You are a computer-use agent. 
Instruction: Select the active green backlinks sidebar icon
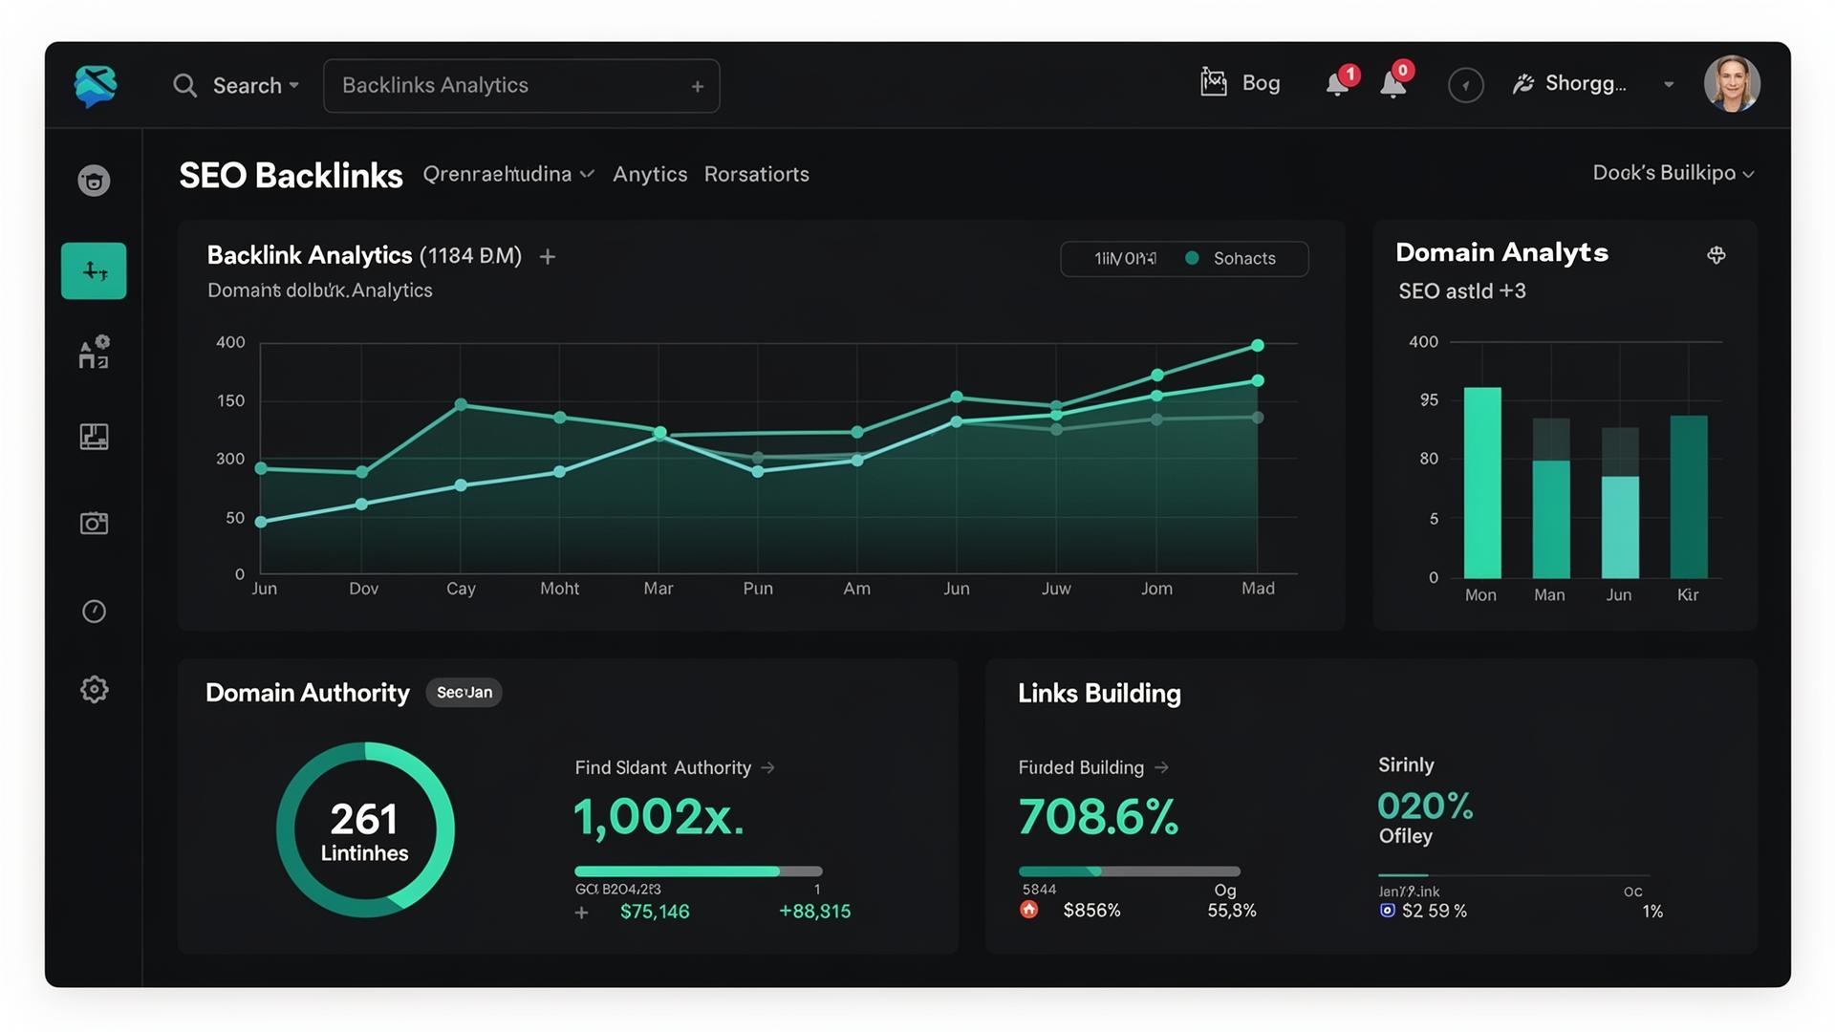click(x=94, y=271)
